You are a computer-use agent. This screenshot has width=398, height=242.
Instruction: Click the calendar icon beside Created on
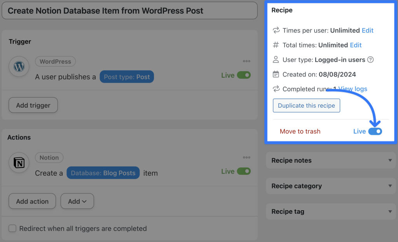point(276,74)
